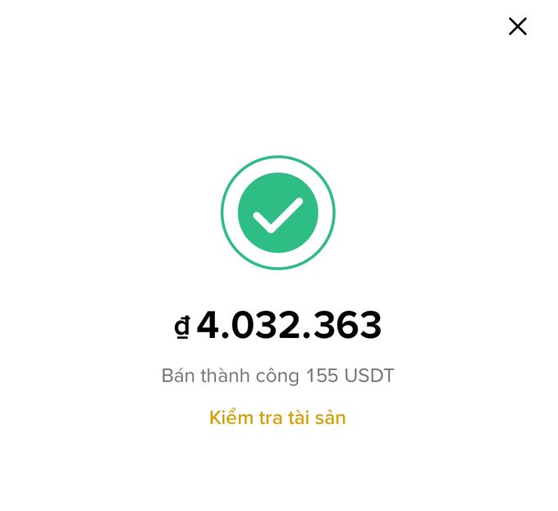
Task: Tap the gold Kiểm tra tài sản text
Action: pyautogui.click(x=277, y=417)
